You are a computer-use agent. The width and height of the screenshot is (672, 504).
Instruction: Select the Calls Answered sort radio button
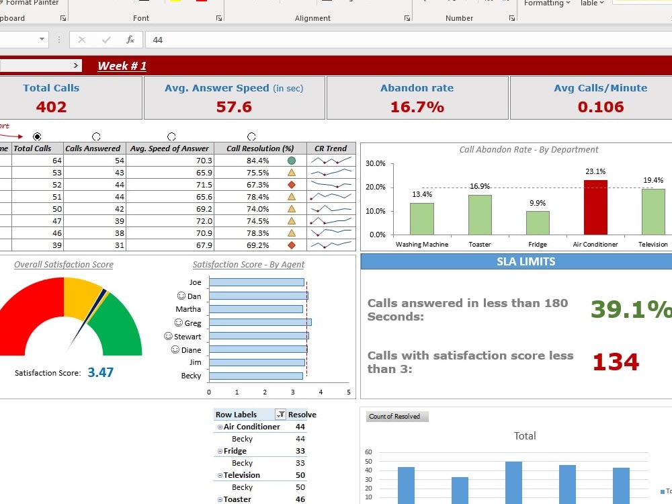(96, 136)
